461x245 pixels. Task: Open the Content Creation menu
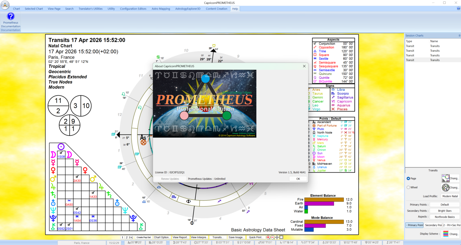(216, 9)
